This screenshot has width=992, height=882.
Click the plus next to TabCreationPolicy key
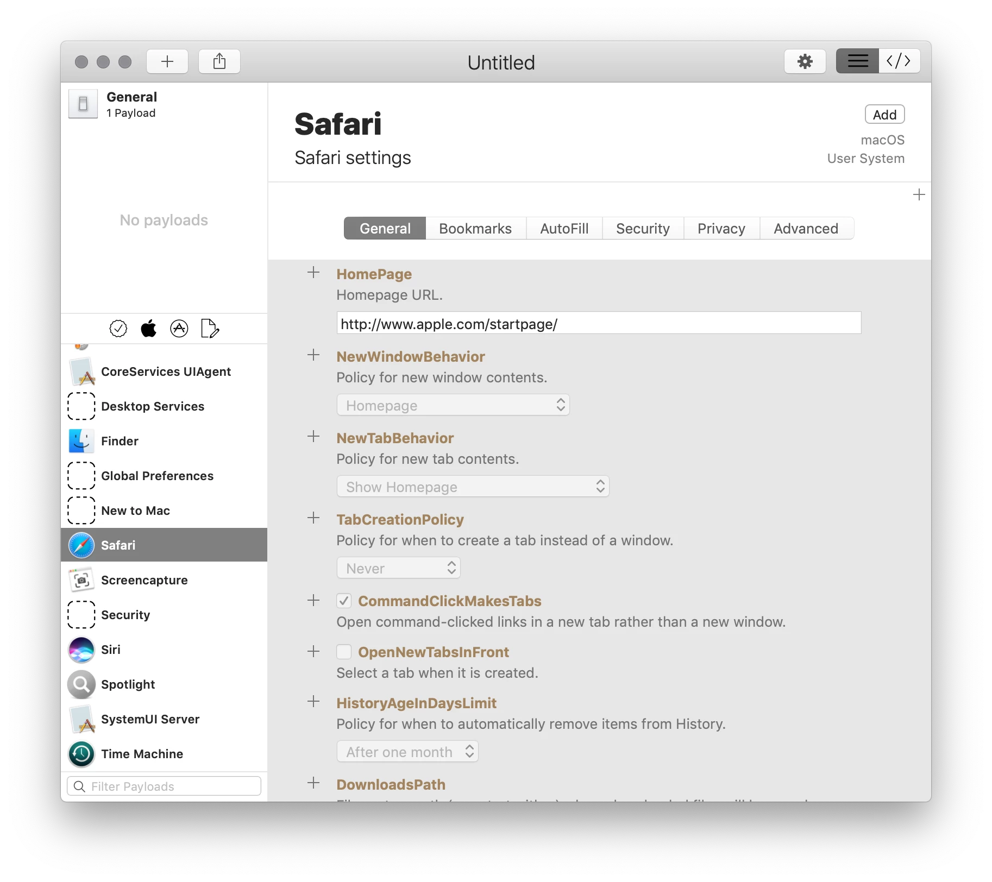313,518
